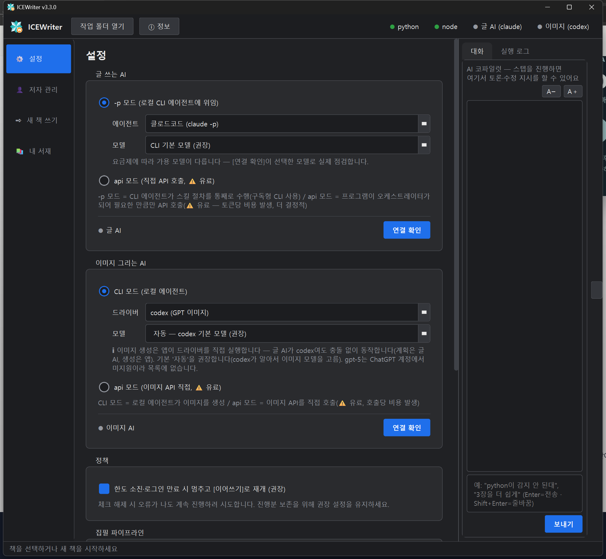606x559 pixels.
Task: Click the 보내기 send button
Action: (563, 524)
